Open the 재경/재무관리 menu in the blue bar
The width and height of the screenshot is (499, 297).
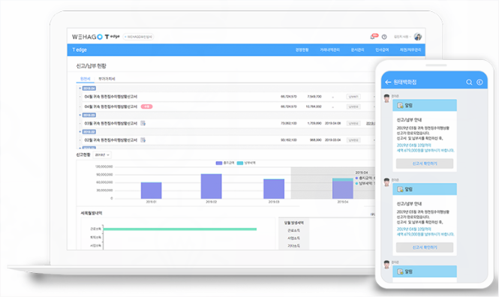pyautogui.click(x=410, y=50)
